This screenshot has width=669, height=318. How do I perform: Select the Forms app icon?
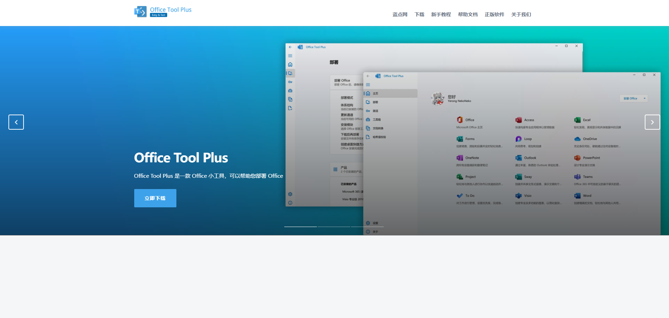coord(460,139)
